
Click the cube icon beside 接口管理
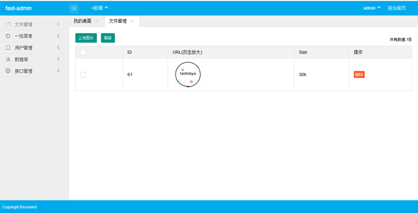point(8,71)
